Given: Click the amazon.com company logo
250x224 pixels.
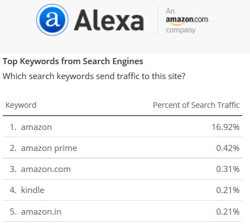Looking at the screenshot, I should pos(187,20).
